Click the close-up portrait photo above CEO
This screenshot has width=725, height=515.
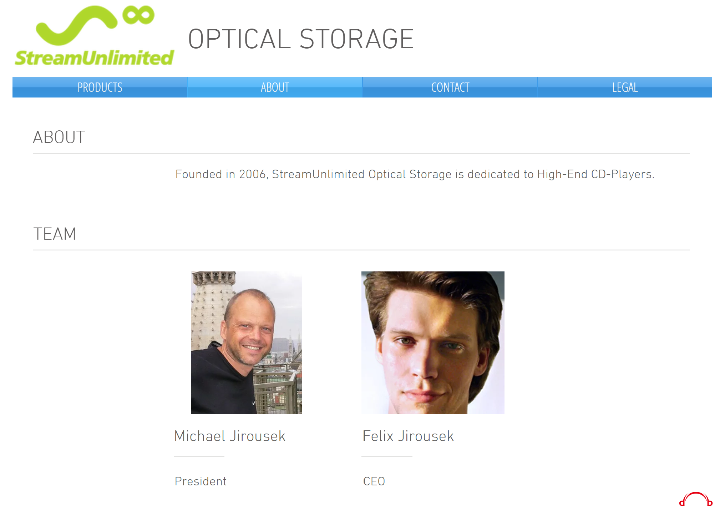click(x=433, y=343)
